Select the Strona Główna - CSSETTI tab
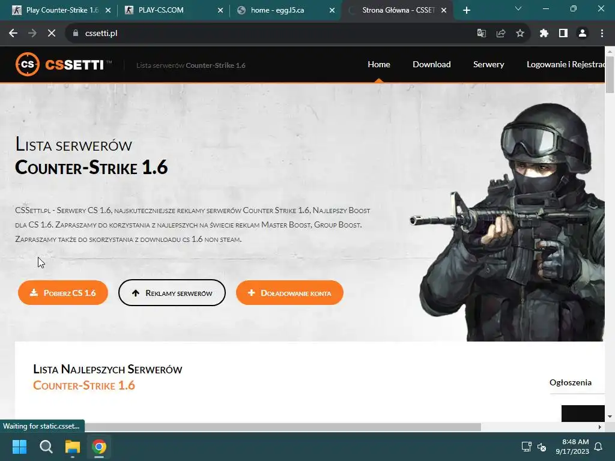The image size is (615, 461). click(x=397, y=10)
